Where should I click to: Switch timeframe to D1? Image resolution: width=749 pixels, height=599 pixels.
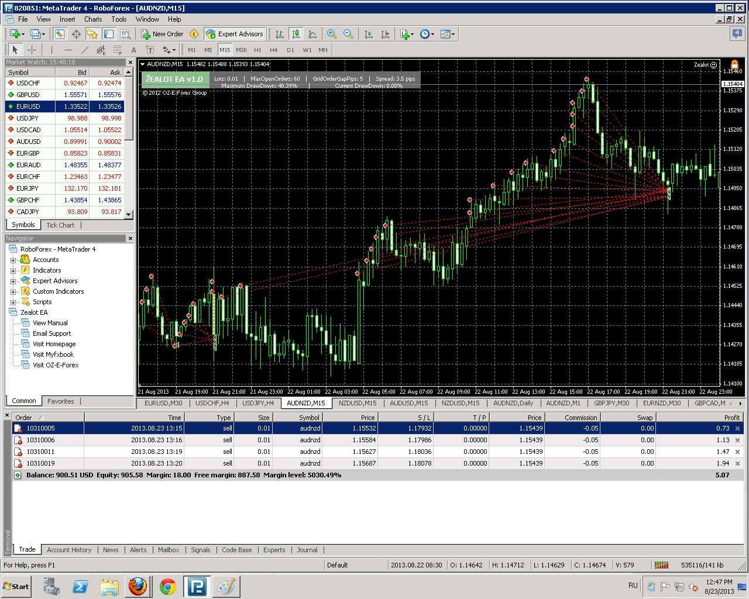(x=290, y=50)
